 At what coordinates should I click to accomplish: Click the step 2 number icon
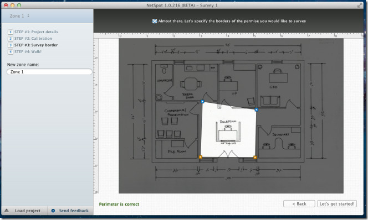tap(11, 38)
